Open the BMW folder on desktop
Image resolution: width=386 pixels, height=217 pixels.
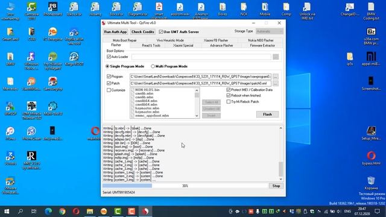tap(10, 59)
